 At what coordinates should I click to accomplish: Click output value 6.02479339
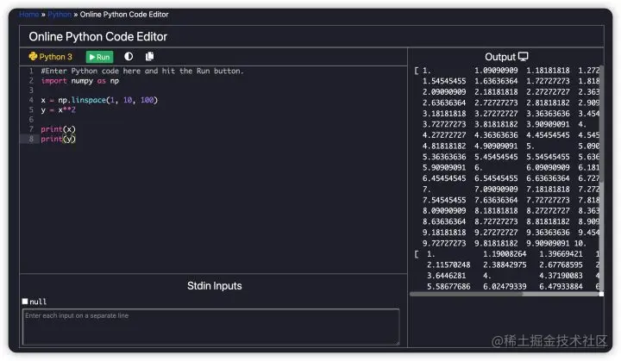(505, 286)
